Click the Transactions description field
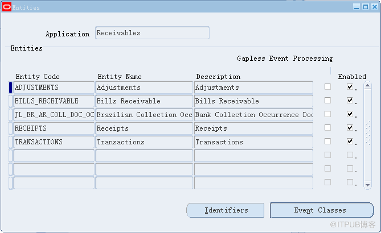This screenshot has width=381, height=233. [253, 142]
